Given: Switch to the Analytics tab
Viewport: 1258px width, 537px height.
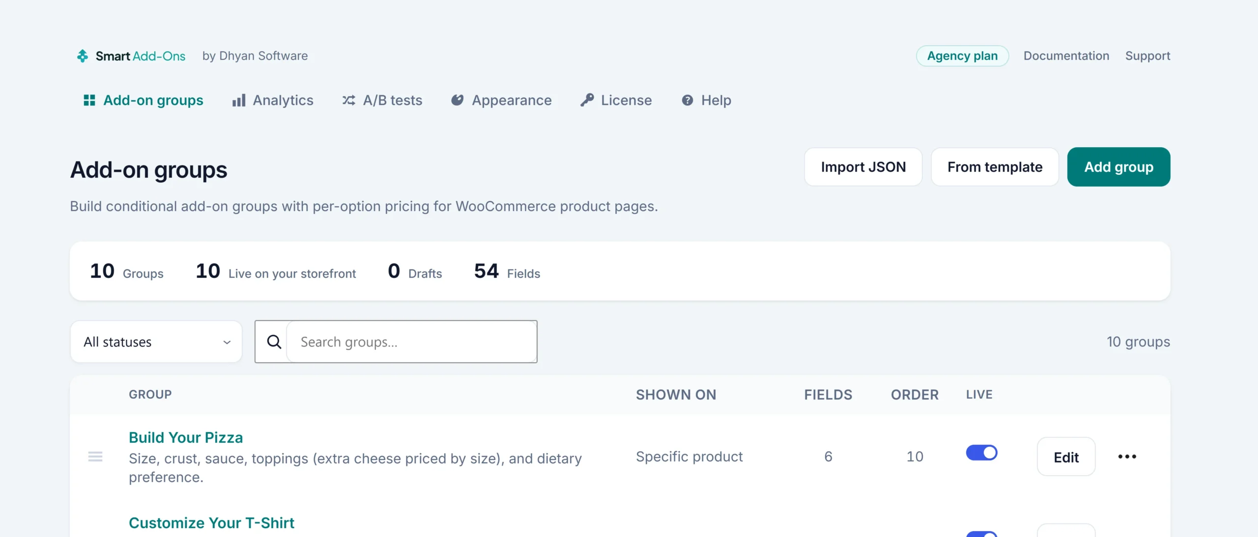Looking at the screenshot, I should 273,100.
